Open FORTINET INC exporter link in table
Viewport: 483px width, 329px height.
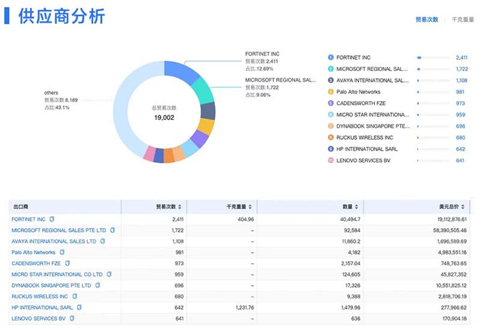[x=28, y=219]
